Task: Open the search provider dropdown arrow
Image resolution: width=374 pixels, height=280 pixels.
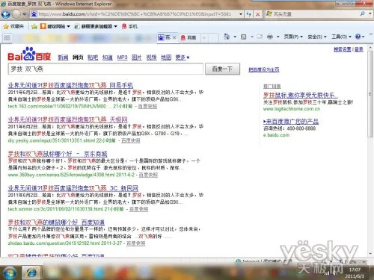Action: coord(370,13)
